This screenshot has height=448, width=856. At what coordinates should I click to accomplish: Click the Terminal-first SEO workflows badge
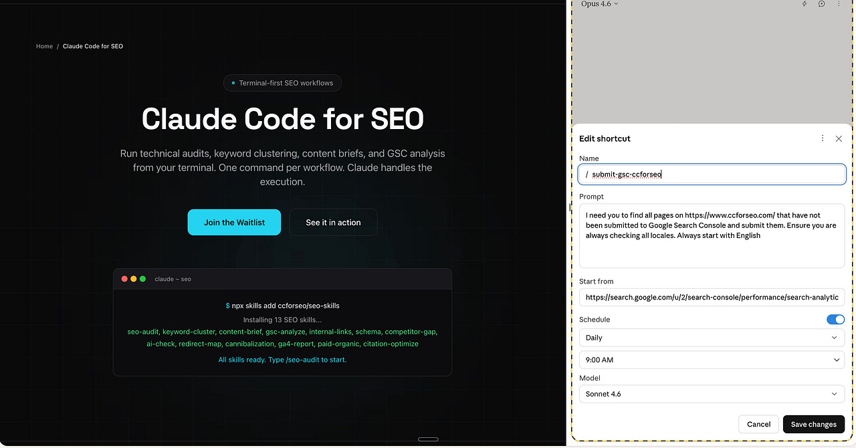coord(282,83)
